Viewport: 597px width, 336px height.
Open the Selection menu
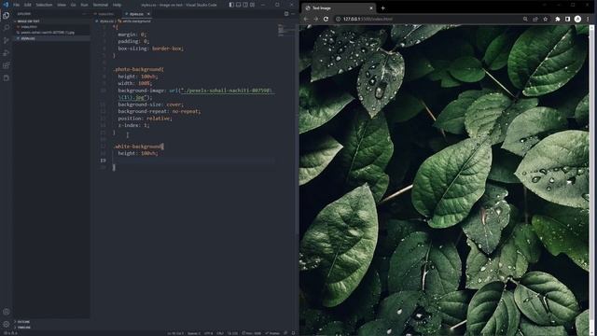point(44,5)
